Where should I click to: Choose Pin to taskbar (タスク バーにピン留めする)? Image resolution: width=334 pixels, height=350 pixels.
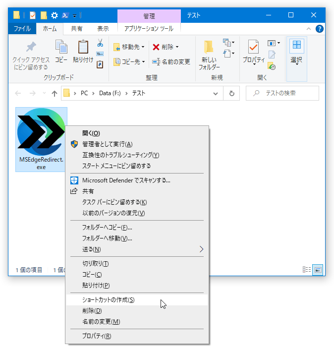[137, 202]
